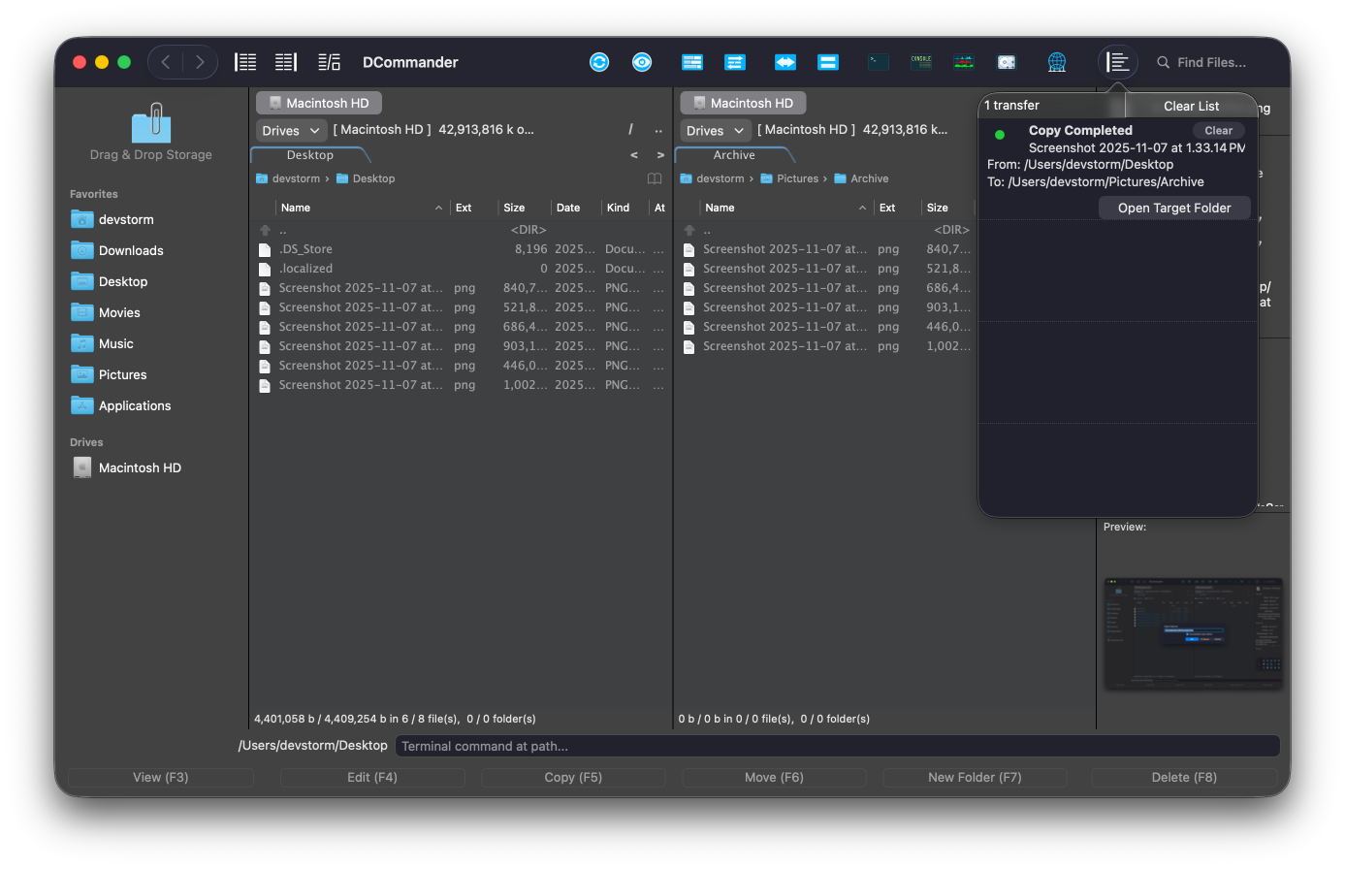
Task: Click the blue sync/refresh toolbar icon
Action: pyautogui.click(x=599, y=62)
